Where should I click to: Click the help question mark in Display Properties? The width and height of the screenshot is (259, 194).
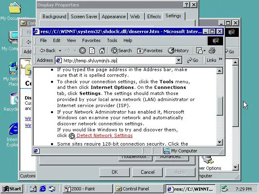click(x=187, y=4)
